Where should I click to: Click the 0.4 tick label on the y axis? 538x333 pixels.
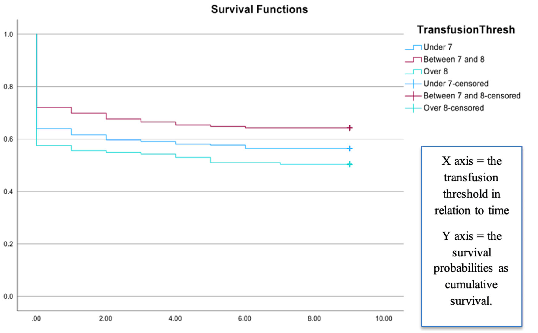point(9,191)
